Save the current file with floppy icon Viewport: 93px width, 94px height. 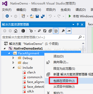click(x=37, y=16)
